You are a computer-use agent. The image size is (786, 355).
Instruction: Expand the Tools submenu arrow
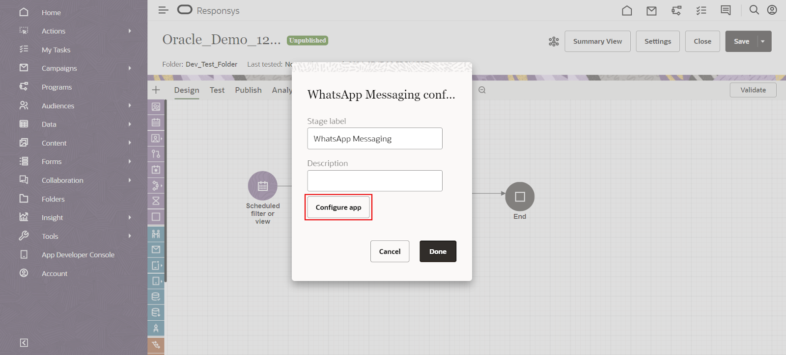coord(130,236)
